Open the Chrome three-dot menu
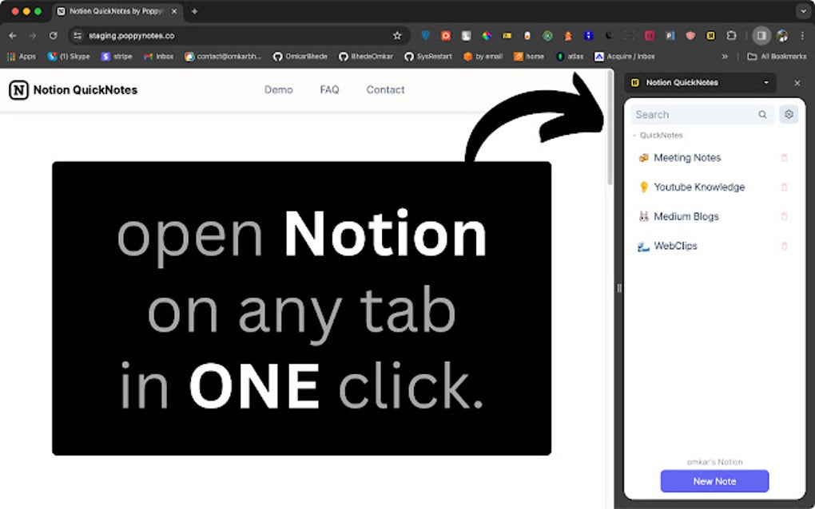This screenshot has height=509, width=815. coord(802,35)
